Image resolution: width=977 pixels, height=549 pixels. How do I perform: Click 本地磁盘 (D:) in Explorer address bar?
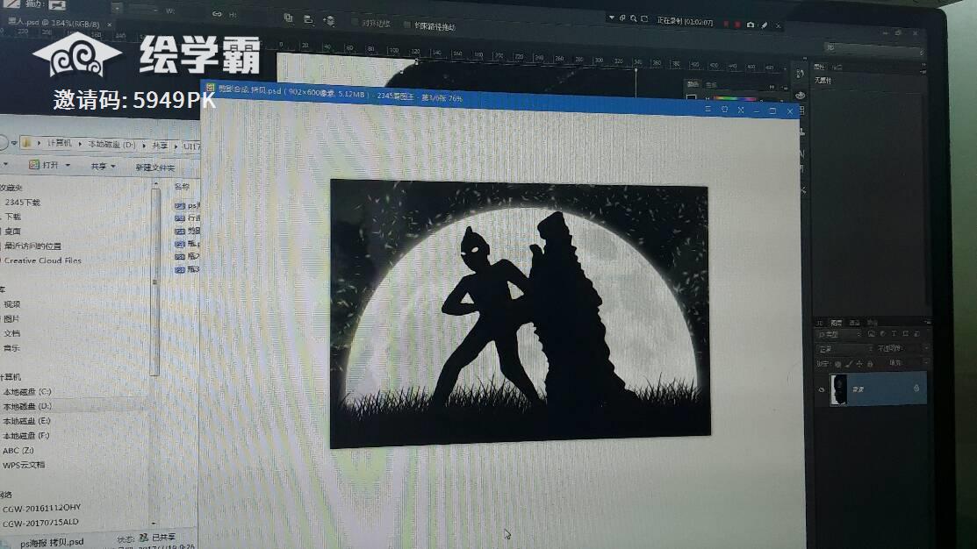pyautogui.click(x=111, y=145)
